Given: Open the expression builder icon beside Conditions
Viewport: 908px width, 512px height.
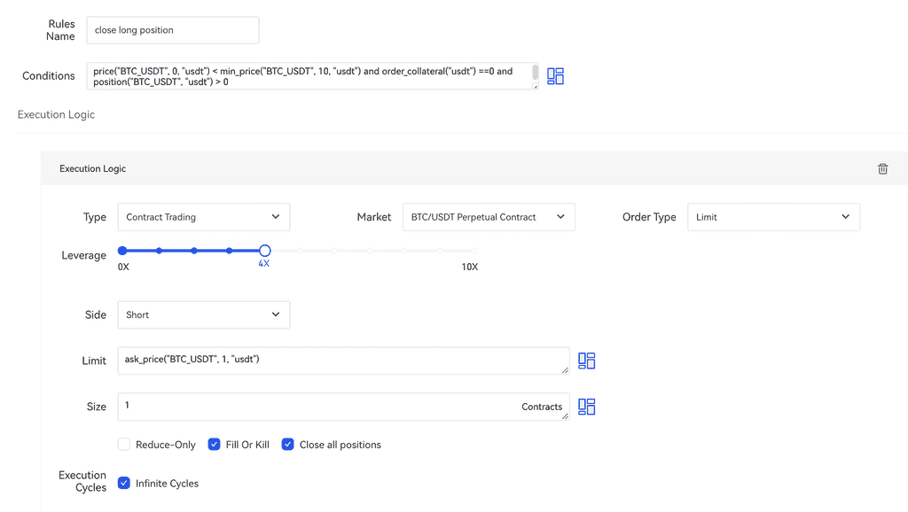Looking at the screenshot, I should coord(555,76).
